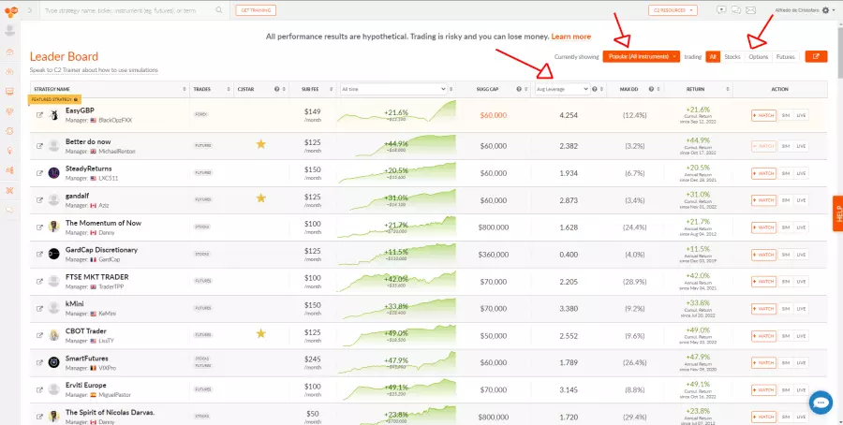Select the Options trading filter
843x425 pixels.
tap(759, 56)
